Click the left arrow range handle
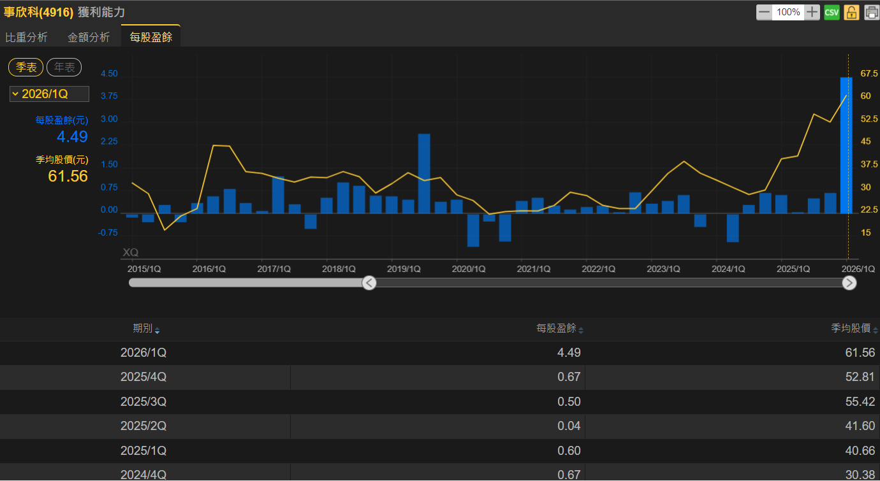The image size is (880, 481). point(369,283)
